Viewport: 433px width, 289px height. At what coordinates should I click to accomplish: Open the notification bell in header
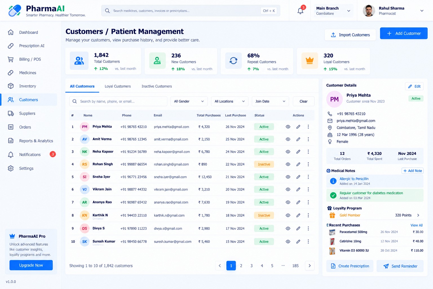point(301,11)
